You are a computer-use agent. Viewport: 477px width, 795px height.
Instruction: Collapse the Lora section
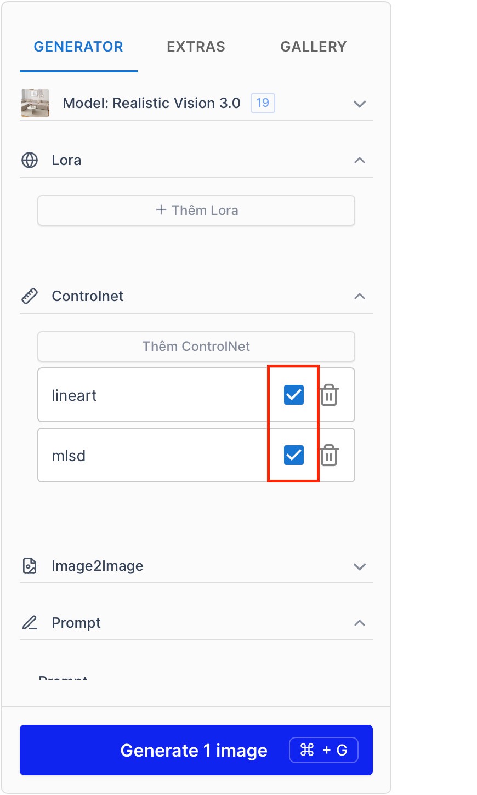[x=360, y=160]
